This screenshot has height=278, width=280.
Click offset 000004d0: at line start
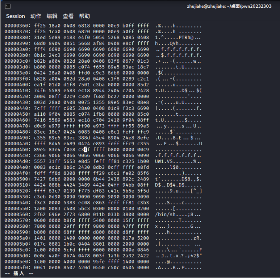click(x=18, y=161)
